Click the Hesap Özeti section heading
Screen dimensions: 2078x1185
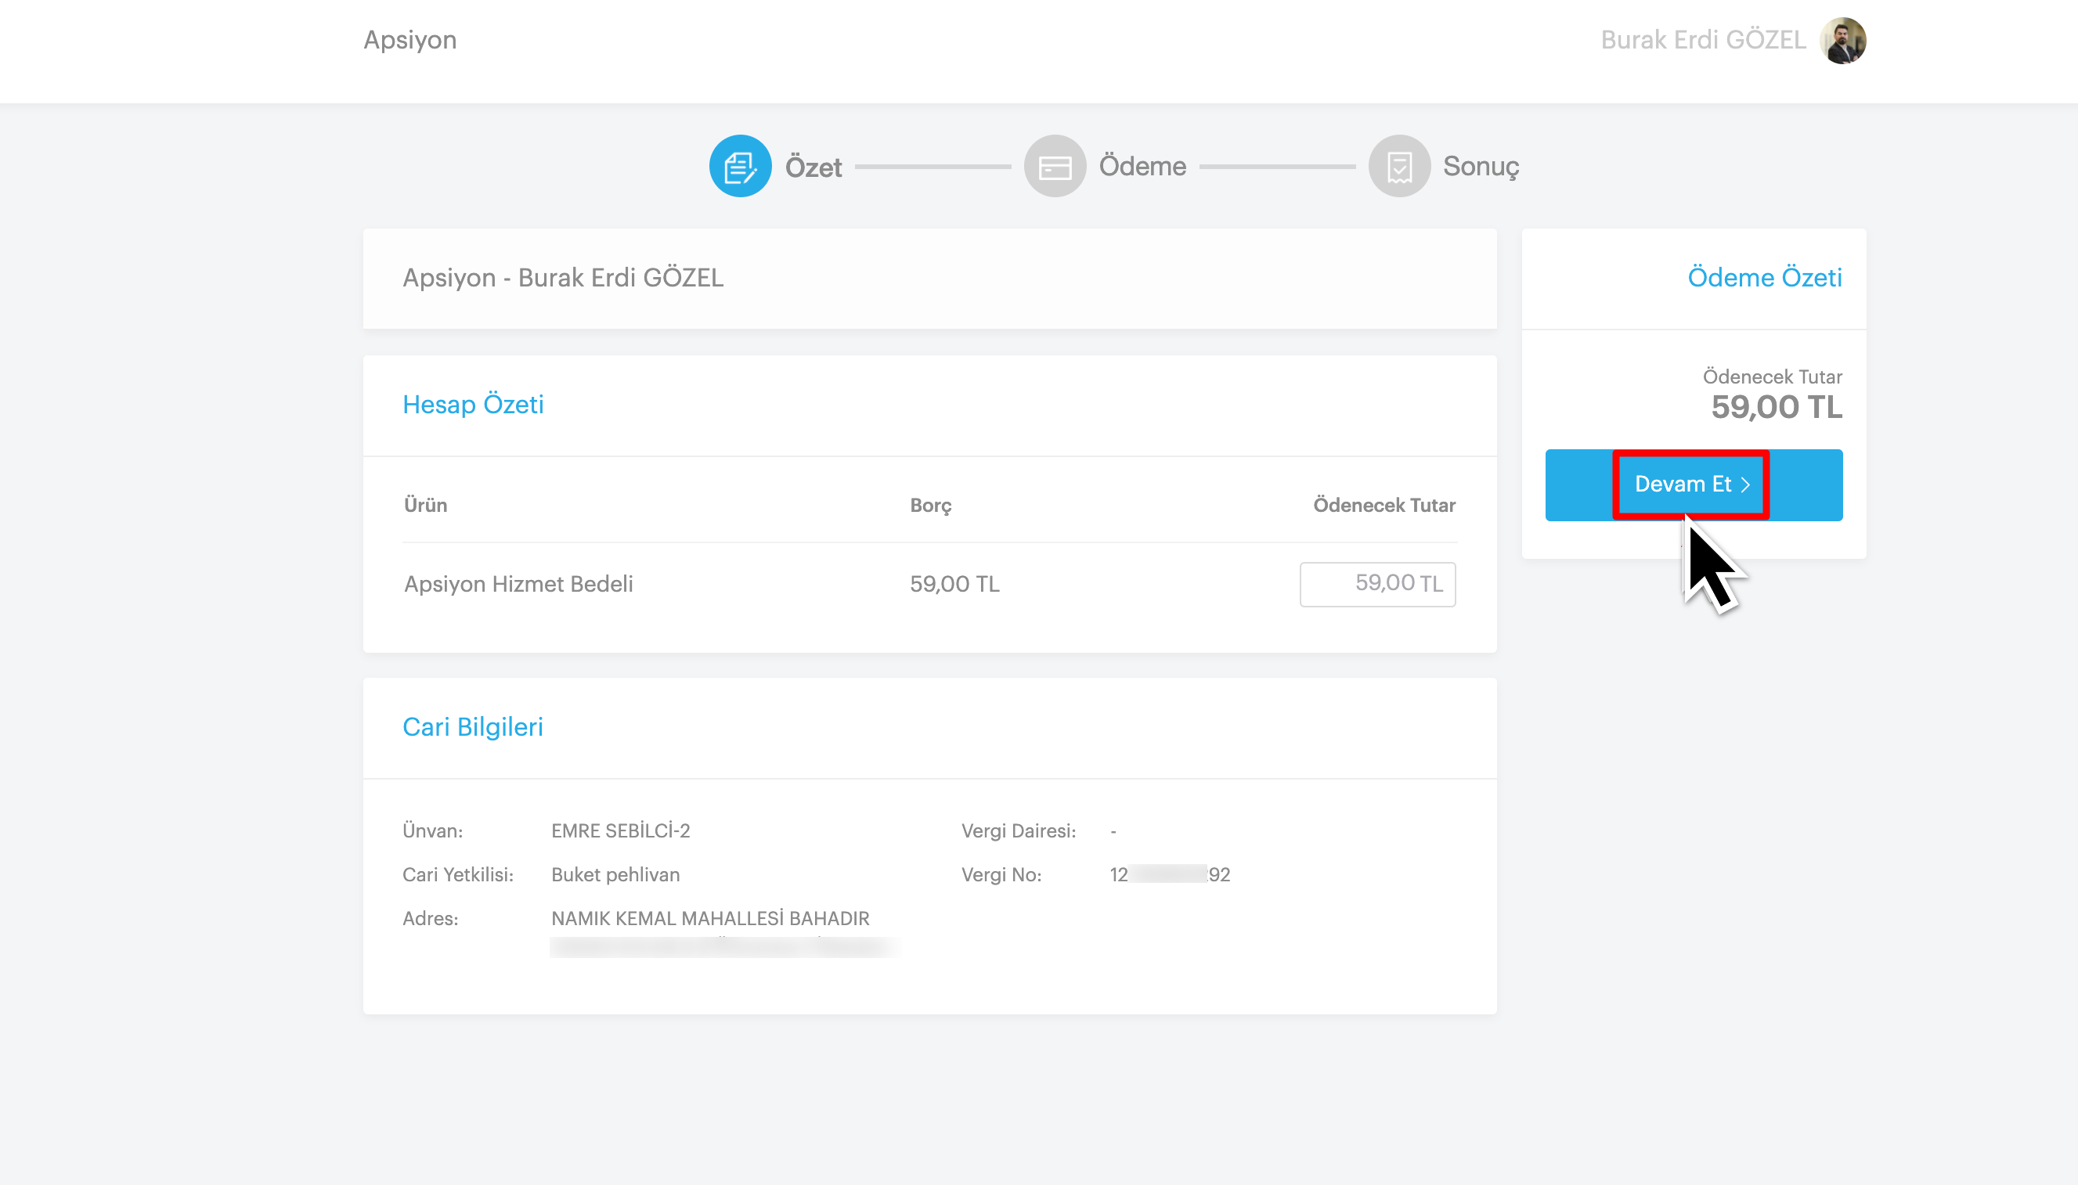tap(473, 405)
